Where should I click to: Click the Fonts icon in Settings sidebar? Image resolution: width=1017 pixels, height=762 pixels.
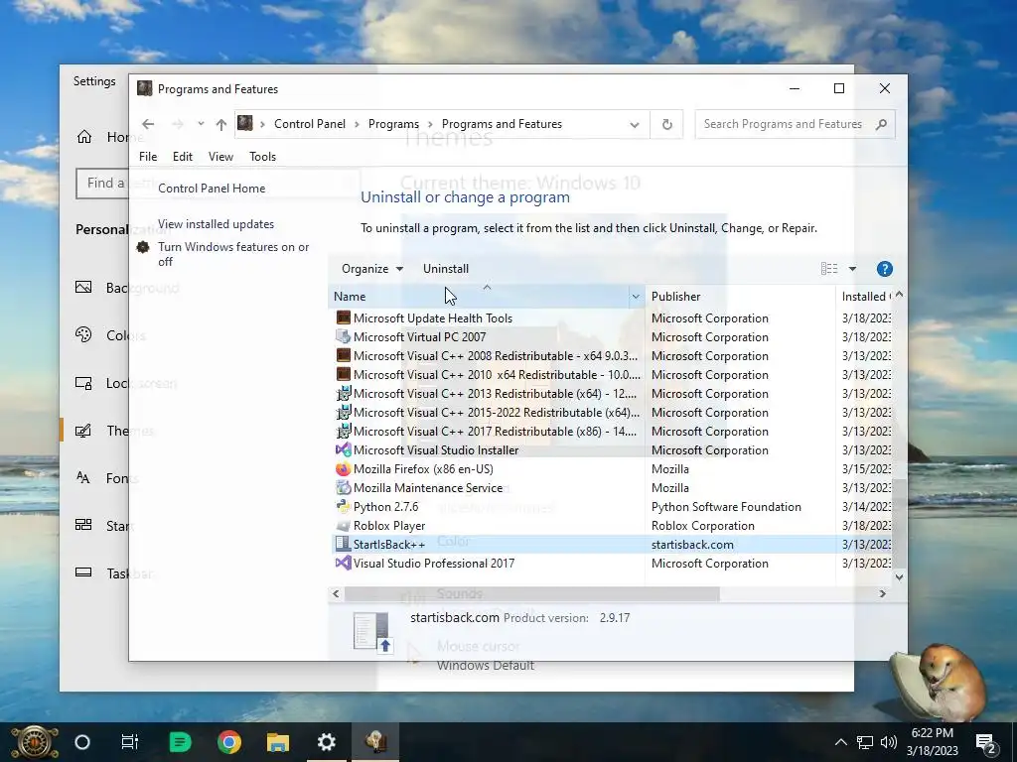[83, 478]
